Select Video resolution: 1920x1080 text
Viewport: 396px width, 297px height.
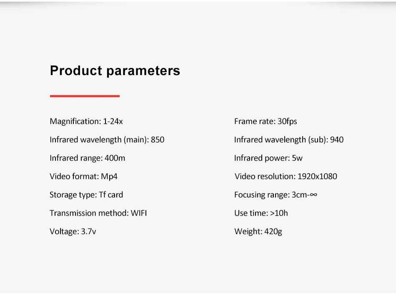pos(286,176)
